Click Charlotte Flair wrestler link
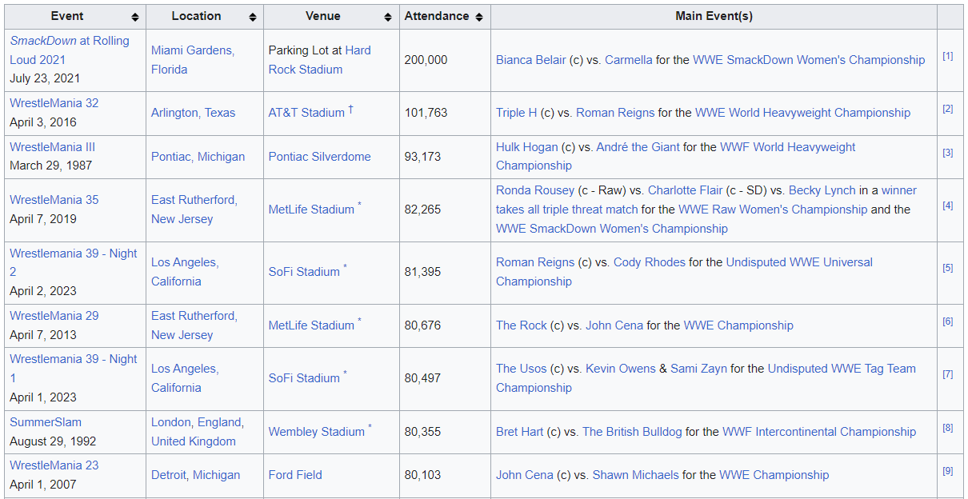968x499 pixels. click(686, 190)
